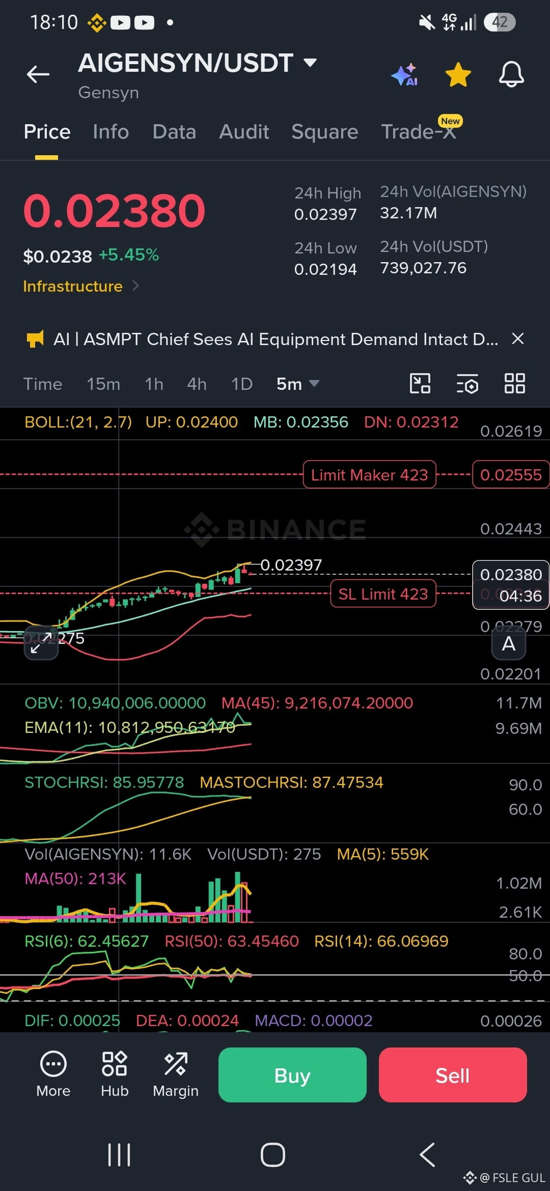Open the chart drawing tools icon
Viewport: 550px width, 1191px height.
point(420,383)
